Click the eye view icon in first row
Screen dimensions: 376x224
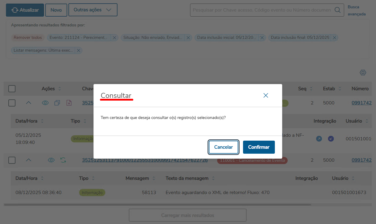click(x=45, y=103)
